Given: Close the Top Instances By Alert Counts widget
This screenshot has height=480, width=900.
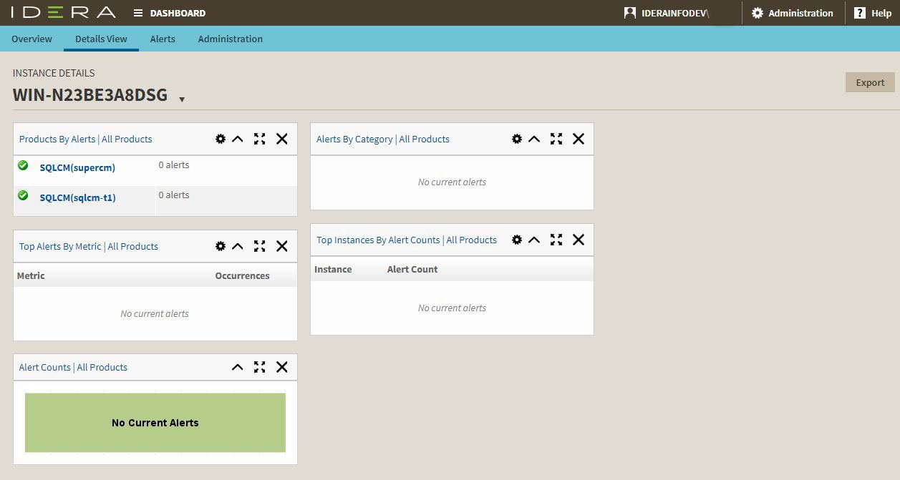Looking at the screenshot, I should 579,240.
